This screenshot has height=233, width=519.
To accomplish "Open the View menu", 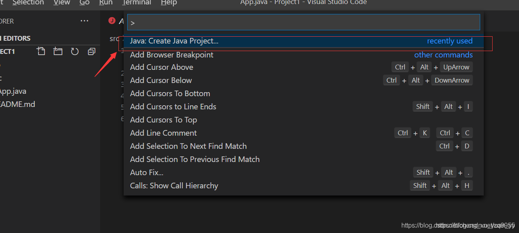I will (62, 3).
